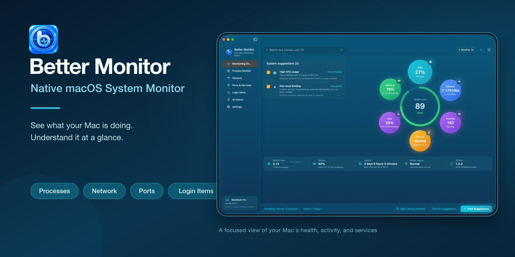Click the Uptime calendar icon
515x257 pixels.
click(360, 163)
